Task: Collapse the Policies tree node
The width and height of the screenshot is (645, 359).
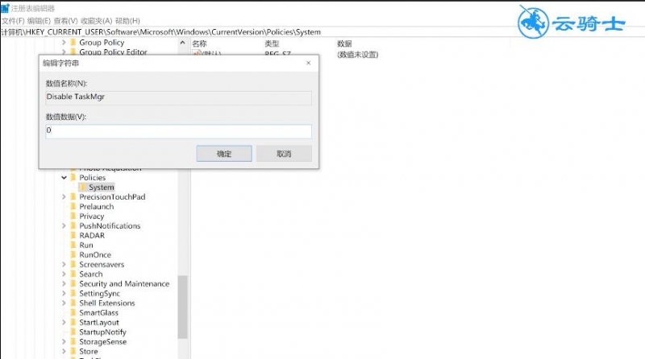Action: point(64,177)
